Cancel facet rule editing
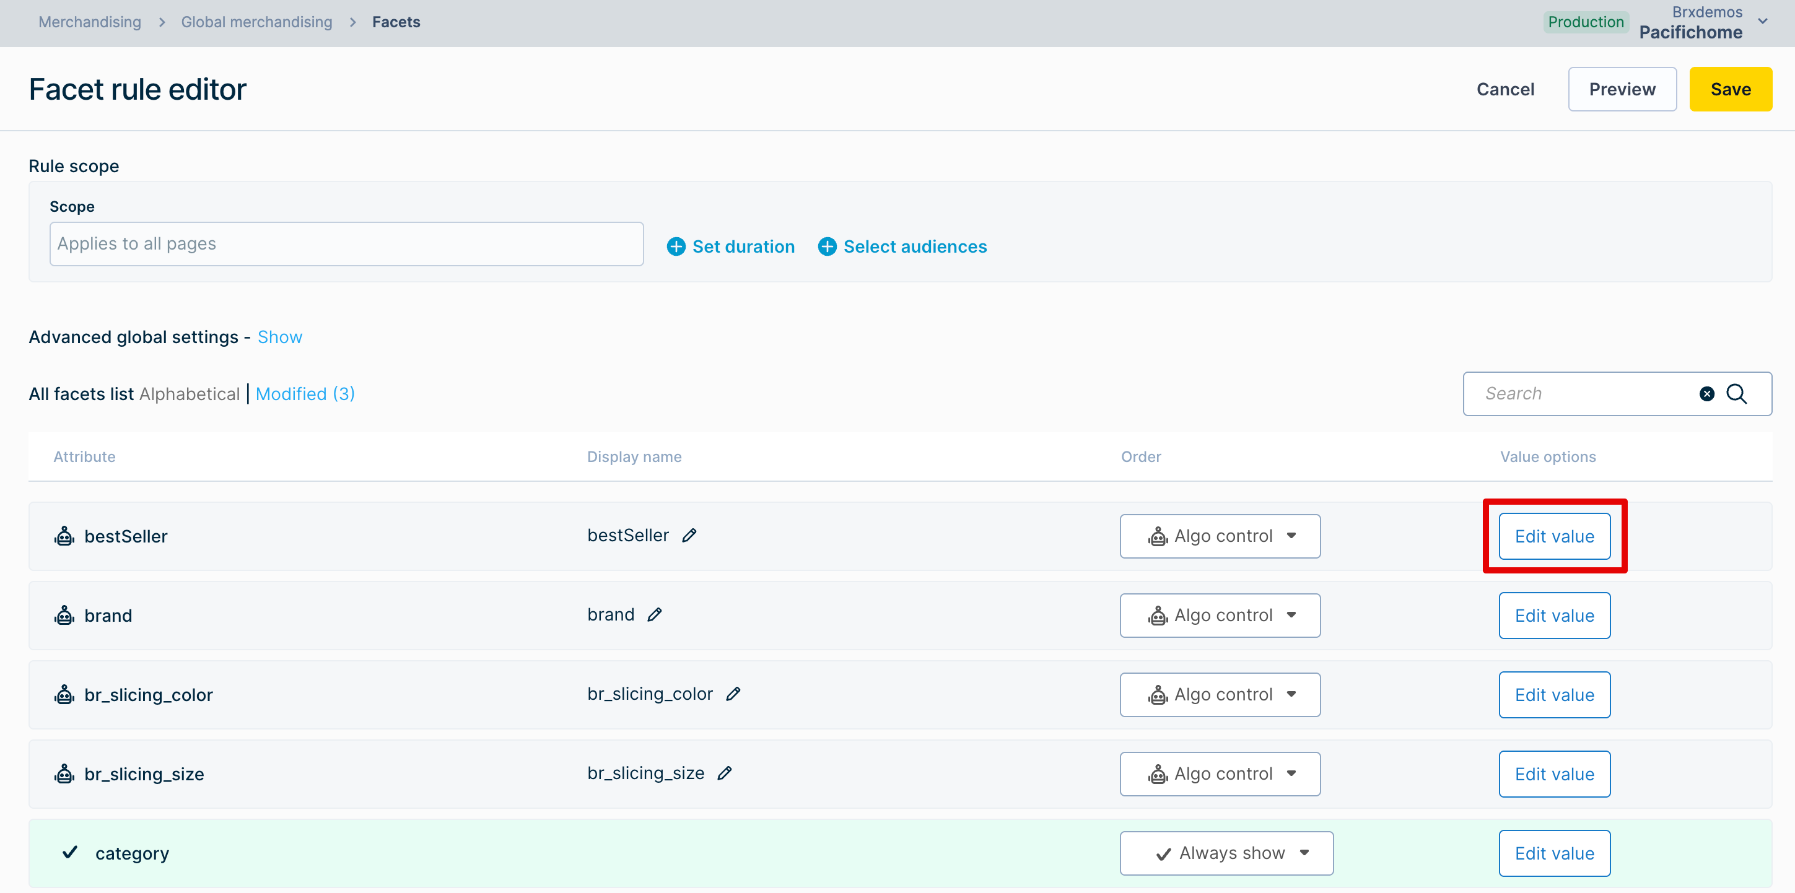 click(x=1505, y=89)
